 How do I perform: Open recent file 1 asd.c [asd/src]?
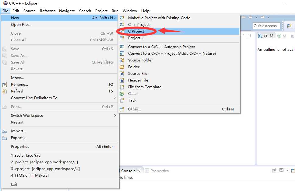tap(60, 155)
